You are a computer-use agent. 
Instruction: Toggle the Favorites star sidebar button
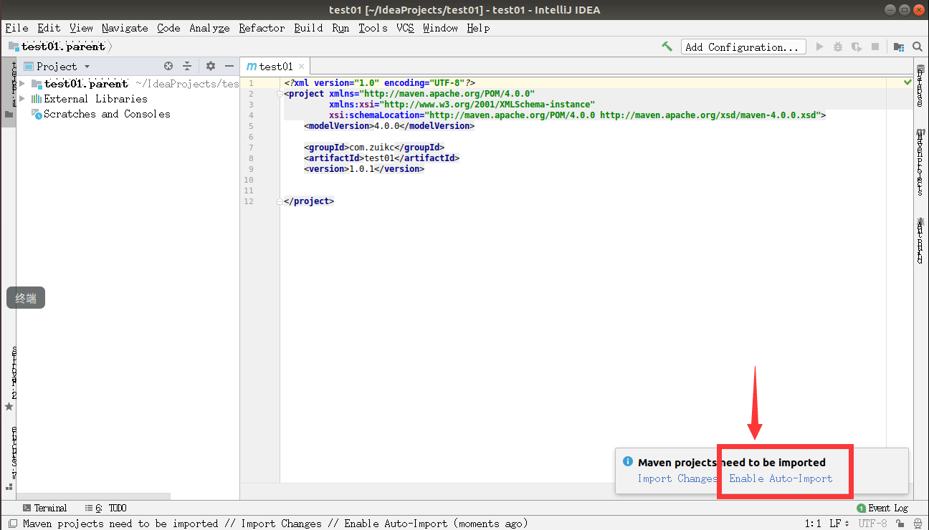click(x=9, y=406)
